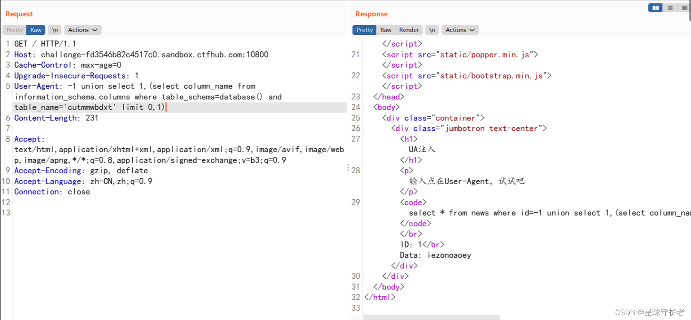This screenshot has height=320, width=691.
Task: Open the Response Actions dropdown
Action: 460,30
